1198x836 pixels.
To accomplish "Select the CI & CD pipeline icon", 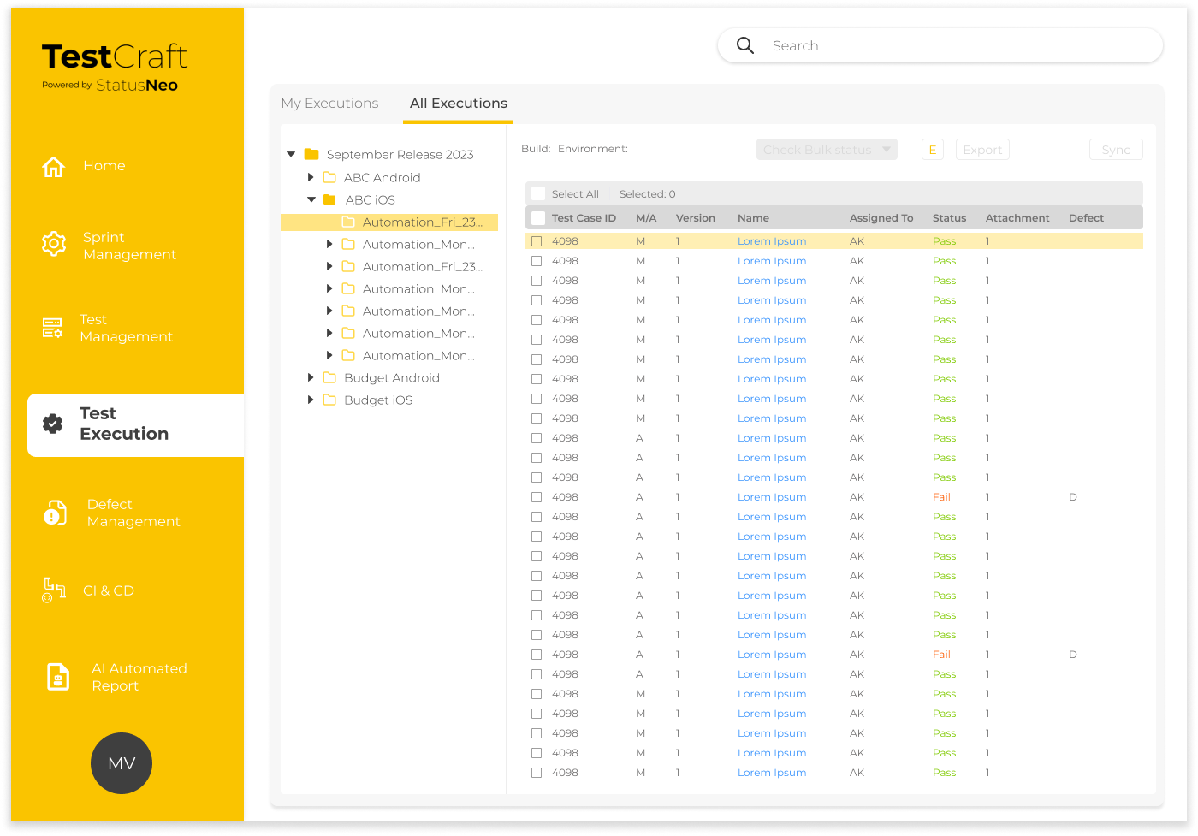I will [x=54, y=590].
